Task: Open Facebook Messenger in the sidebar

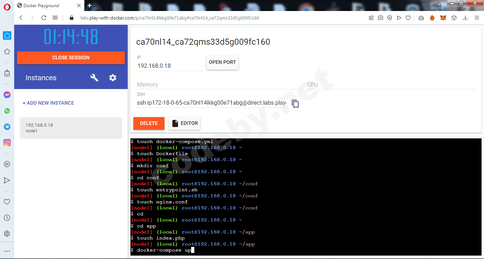Action: pyautogui.click(x=7, y=95)
